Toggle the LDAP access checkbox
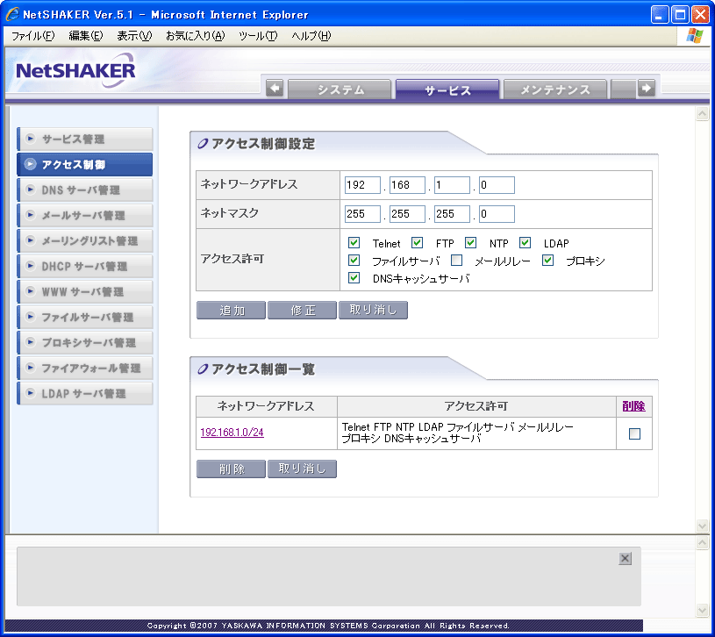 point(525,242)
